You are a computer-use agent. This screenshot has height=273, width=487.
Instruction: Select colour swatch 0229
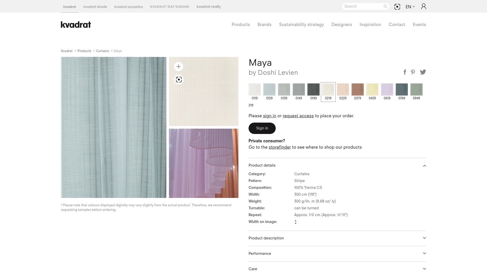(x=343, y=89)
